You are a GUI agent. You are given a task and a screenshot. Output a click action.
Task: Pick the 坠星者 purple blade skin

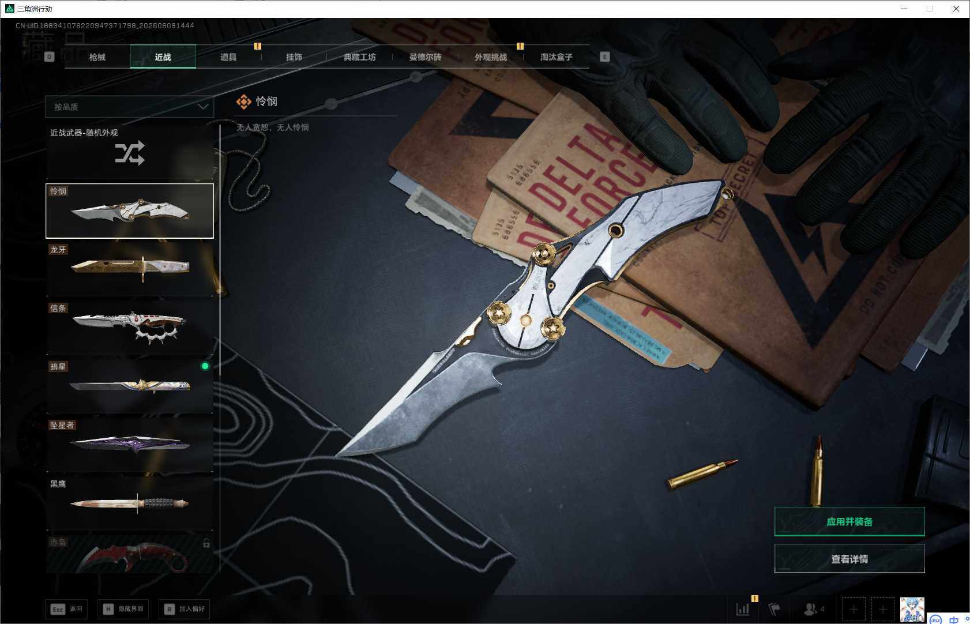pos(130,445)
